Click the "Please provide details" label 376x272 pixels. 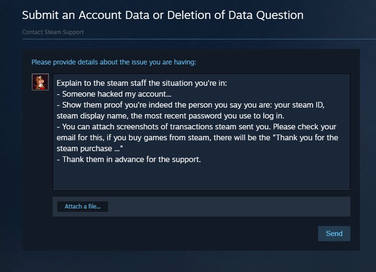click(x=113, y=62)
